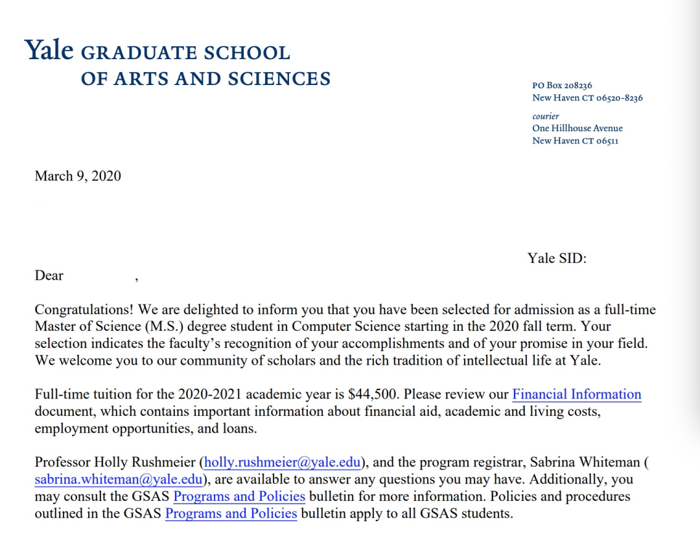Click the italic "courier" label
This screenshot has height=536, width=700.
point(546,116)
